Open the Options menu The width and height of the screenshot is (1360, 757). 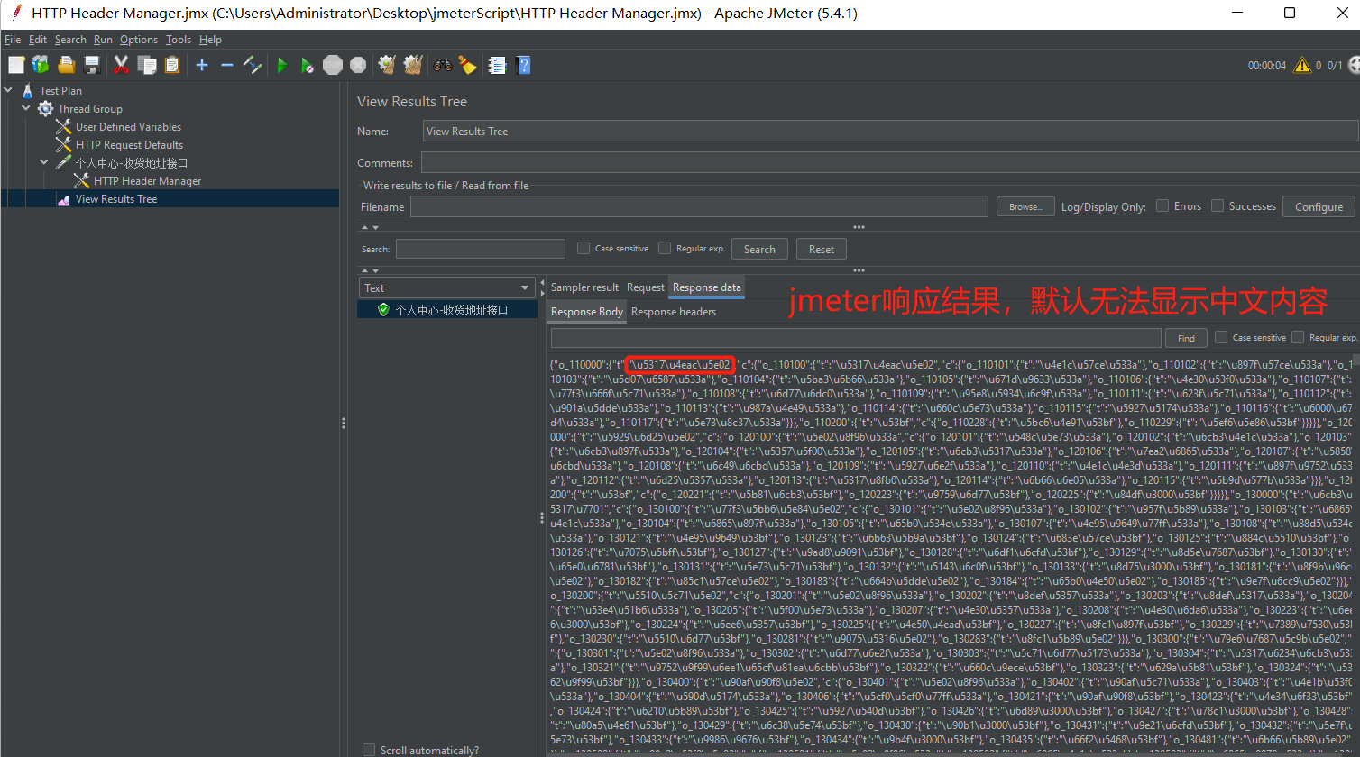138,40
